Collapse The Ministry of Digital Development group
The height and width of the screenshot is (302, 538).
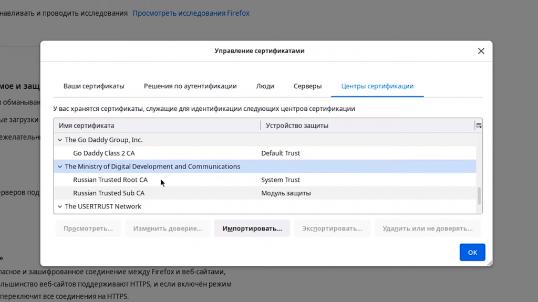60,166
